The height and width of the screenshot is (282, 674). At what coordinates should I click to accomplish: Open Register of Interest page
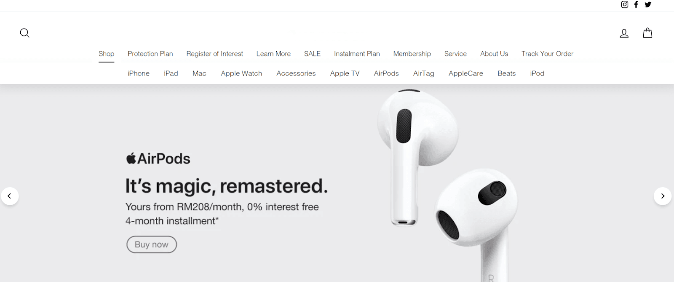pyautogui.click(x=215, y=54)
